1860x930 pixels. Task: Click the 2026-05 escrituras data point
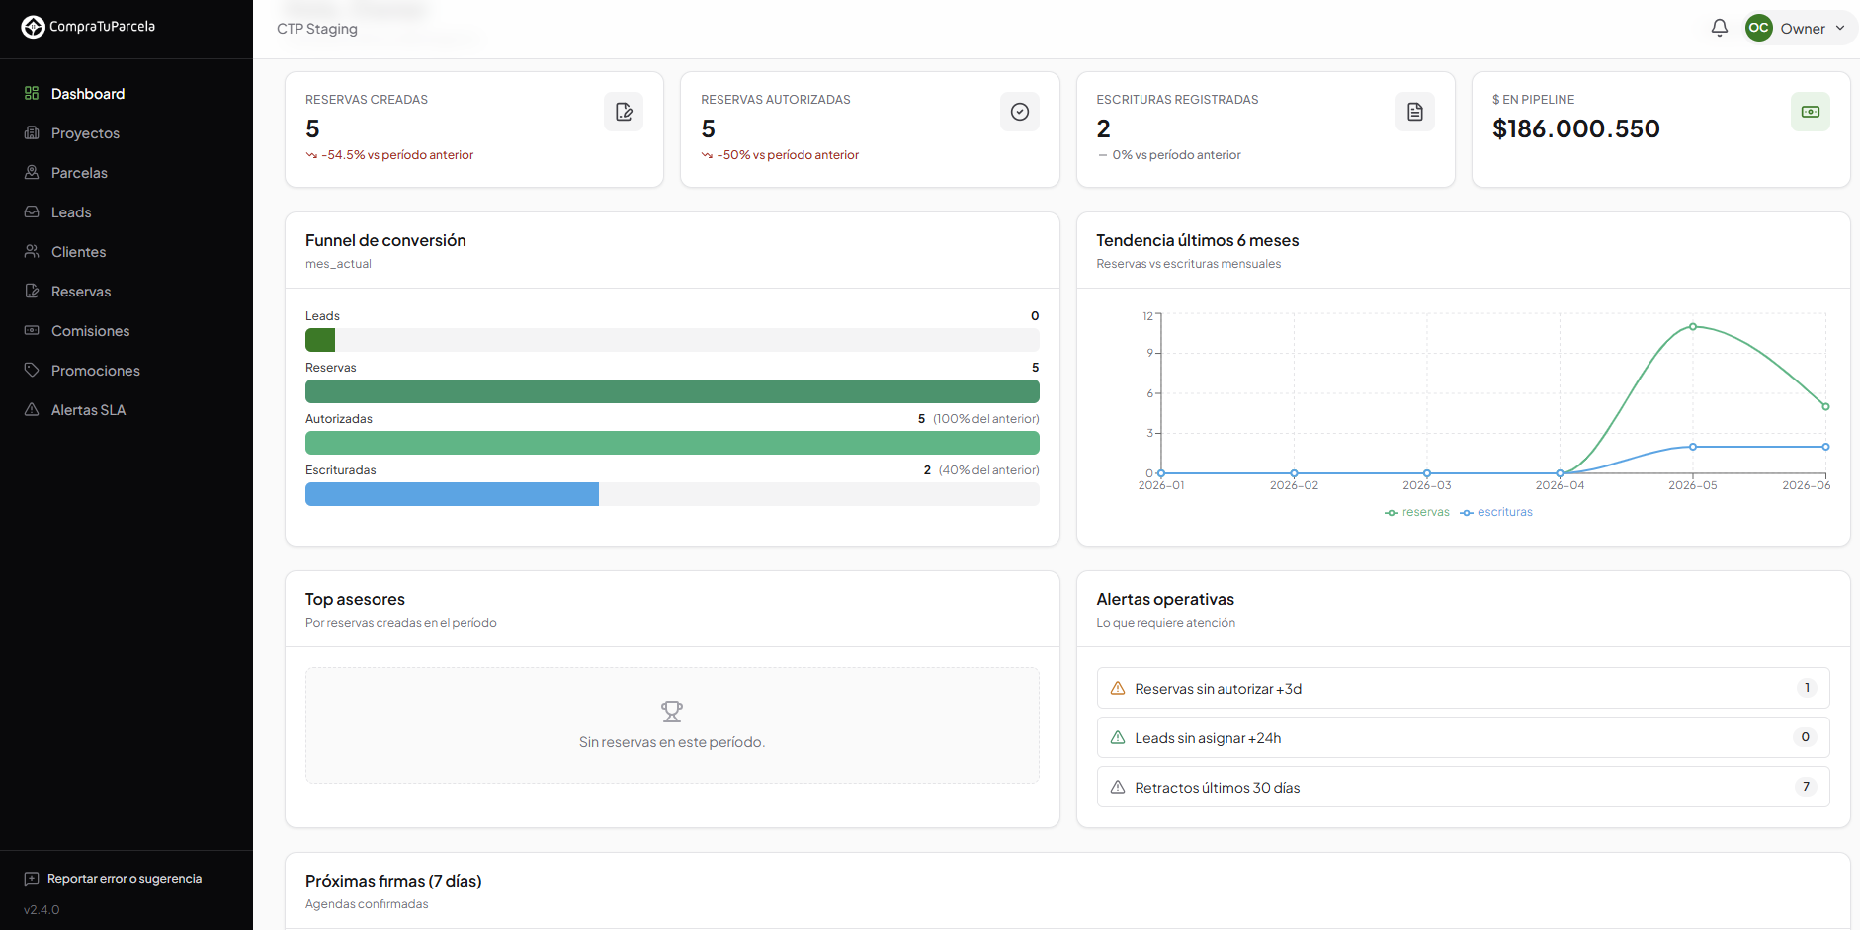(1693, 447)
